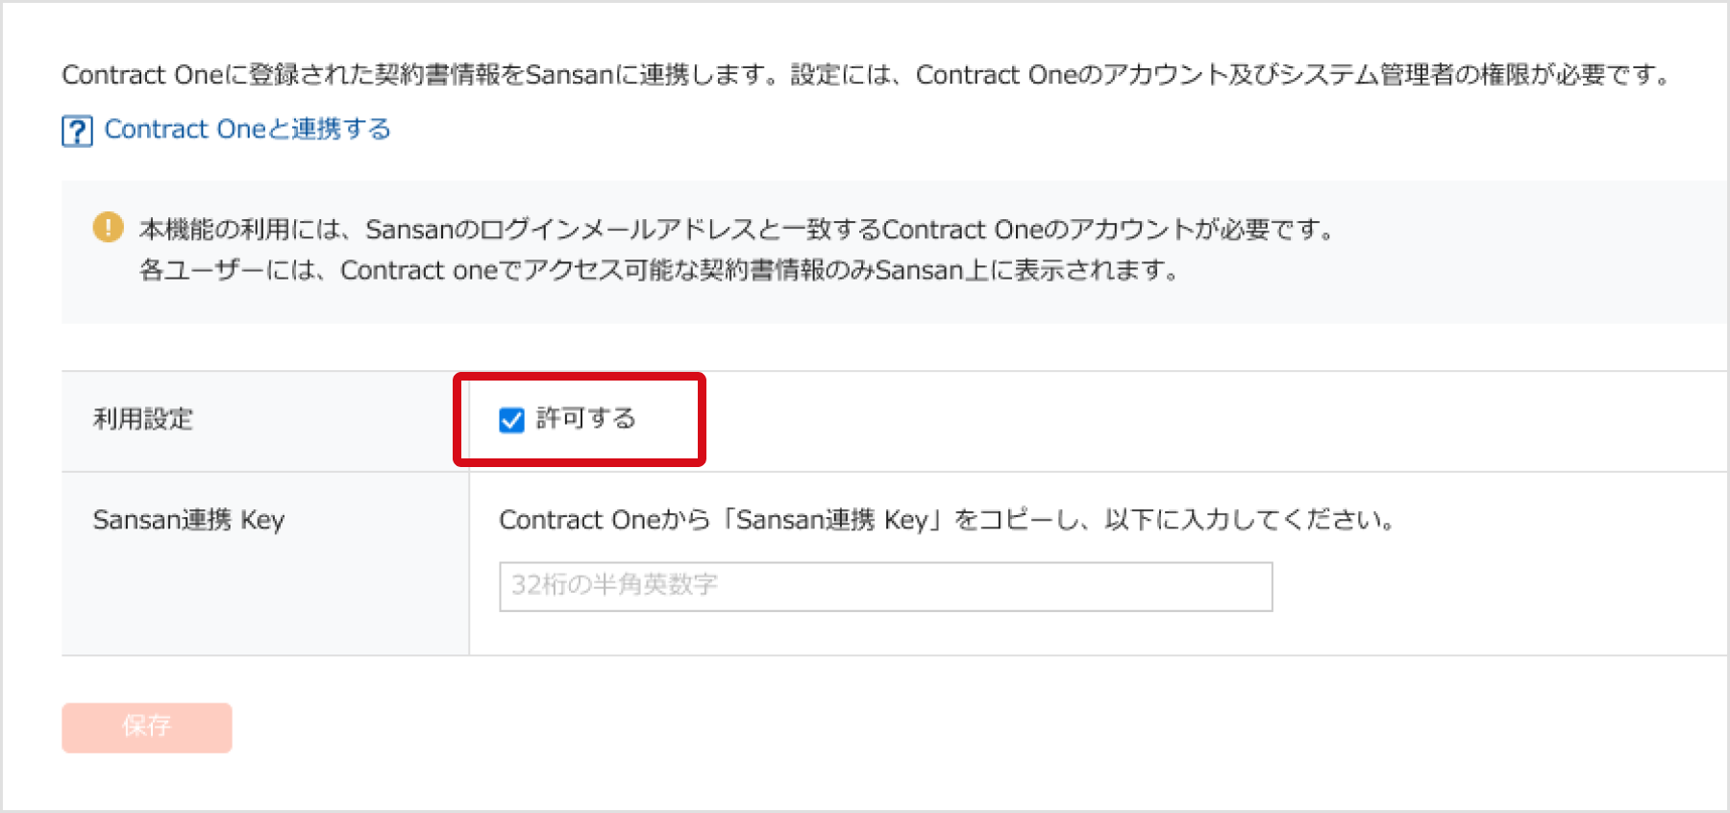The height and width of the screenshot is (813, 1730).
Task: Select the Sansan連携 Key row label
Action: (188, 519)
